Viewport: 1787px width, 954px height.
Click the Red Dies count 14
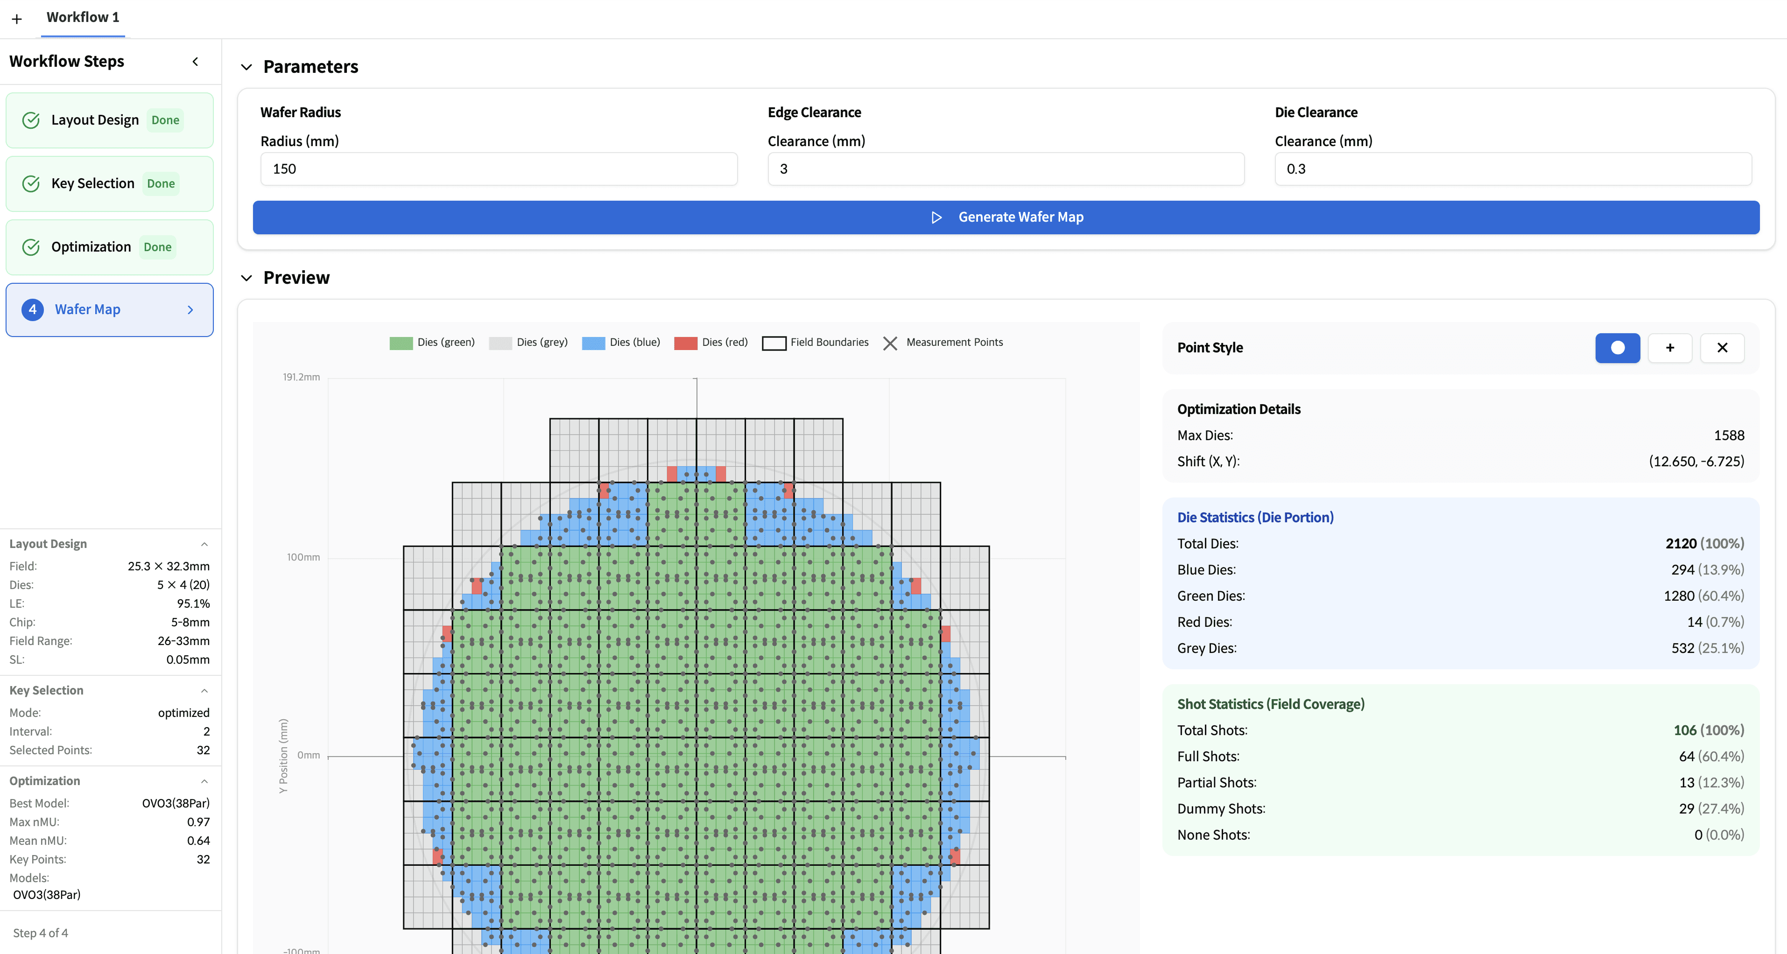[1694, 622]
